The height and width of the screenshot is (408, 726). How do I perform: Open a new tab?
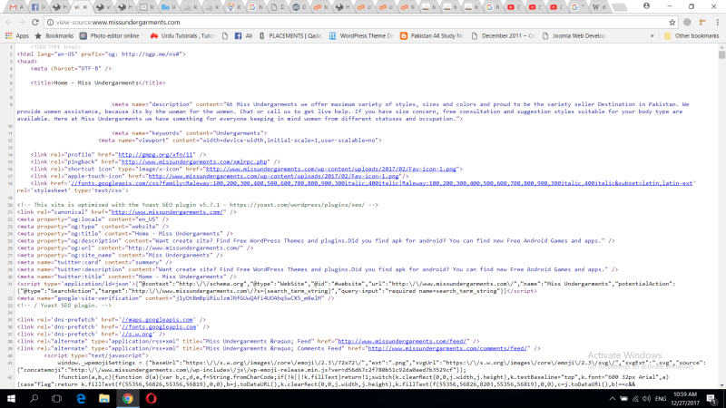coord(619,7)
